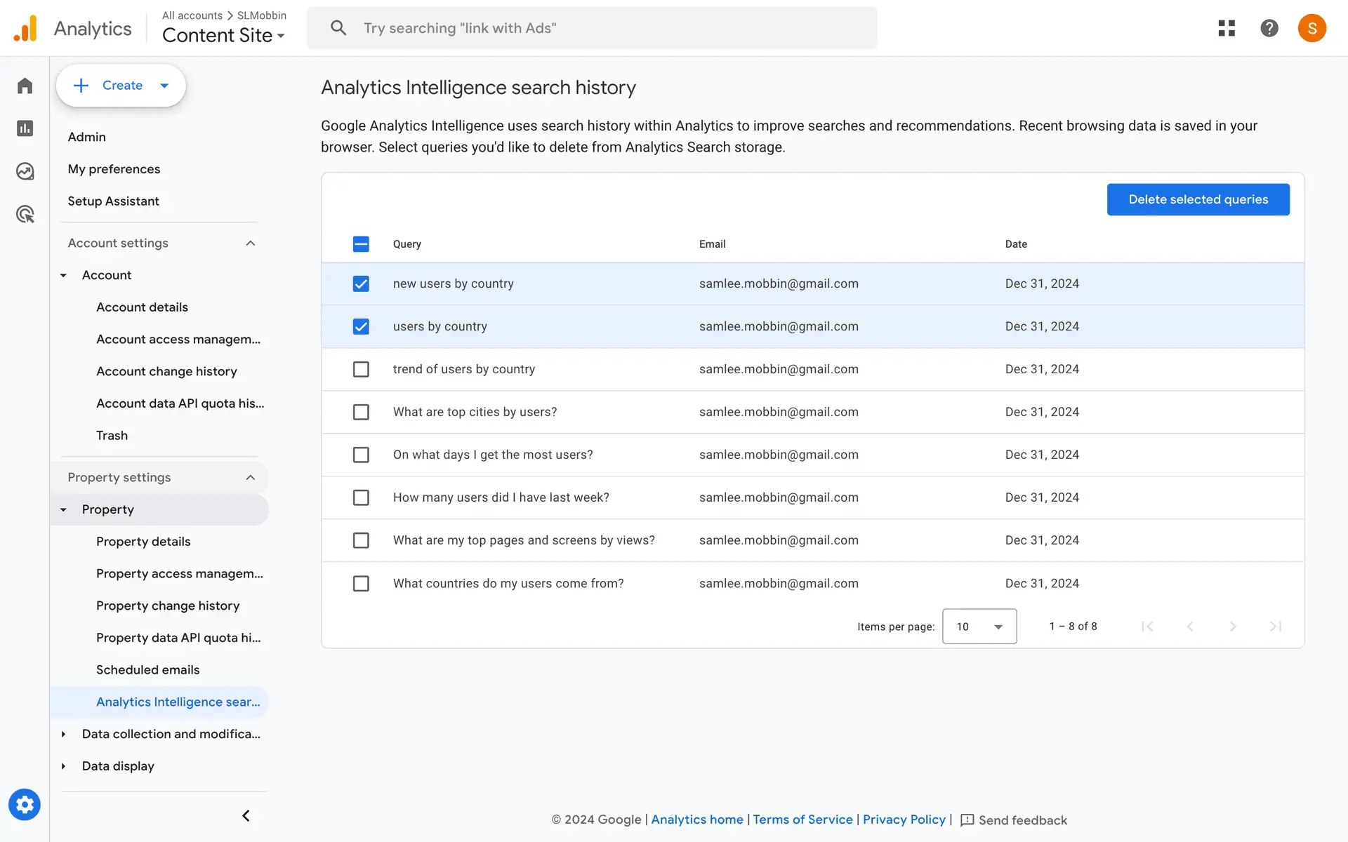Viewport: 1348px width, 842px height.
Task: Collapse the Account settings section
Action: click(251, 243)
